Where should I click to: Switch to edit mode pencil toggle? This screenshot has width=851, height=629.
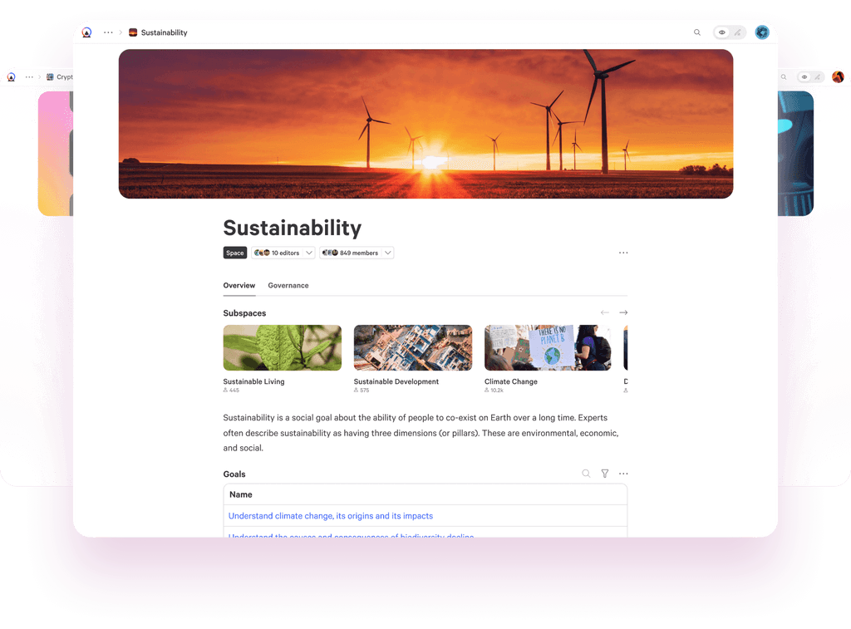click(x=738, y=32)
